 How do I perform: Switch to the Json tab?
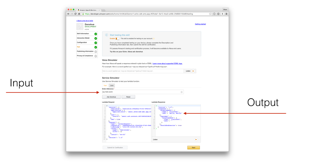[112, 86]
